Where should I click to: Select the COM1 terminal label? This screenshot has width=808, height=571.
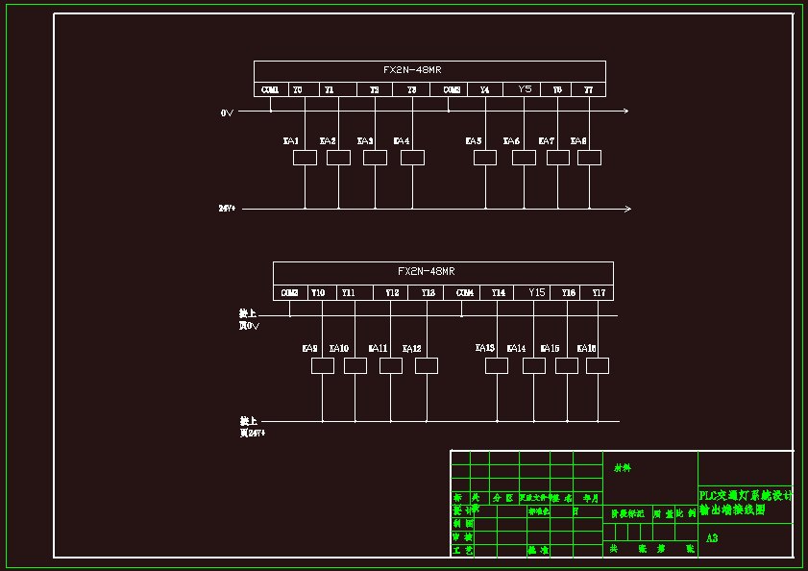(x=270, y=89)
